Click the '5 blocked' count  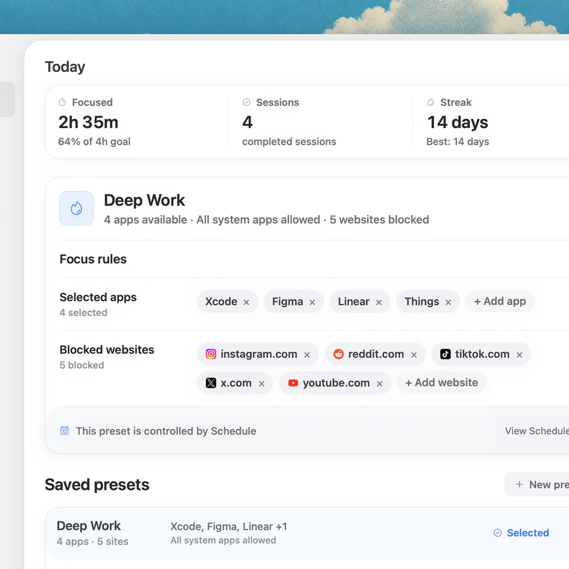pos(82,365)
